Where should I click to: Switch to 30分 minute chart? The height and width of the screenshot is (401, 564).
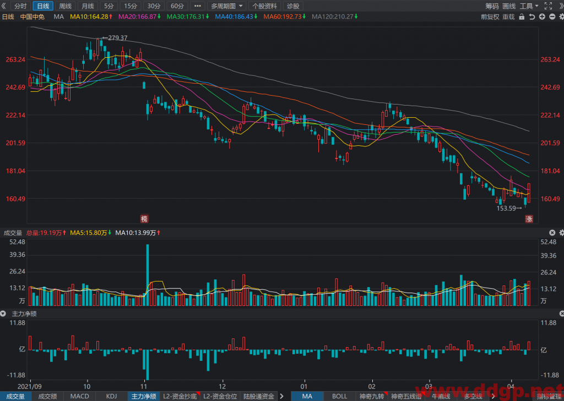(154, 6)
